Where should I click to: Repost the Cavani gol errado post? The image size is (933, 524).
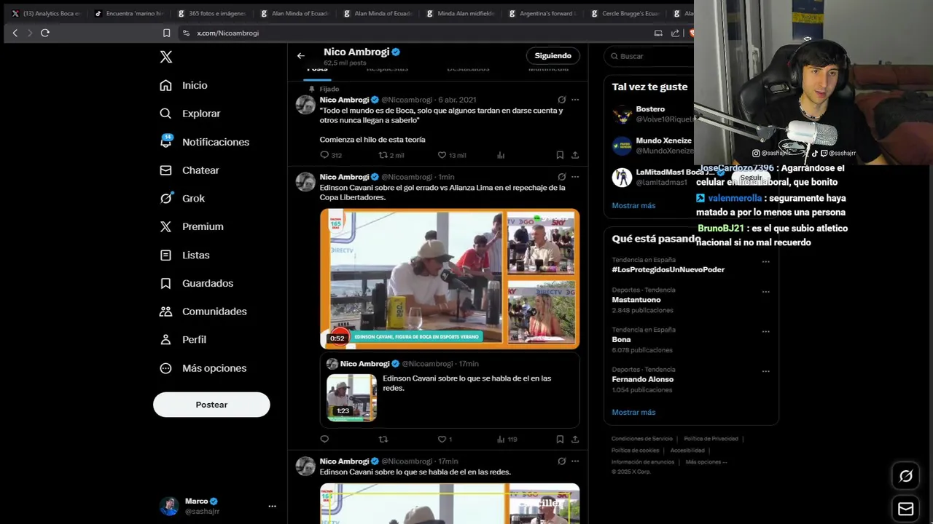tap(383, 440)
